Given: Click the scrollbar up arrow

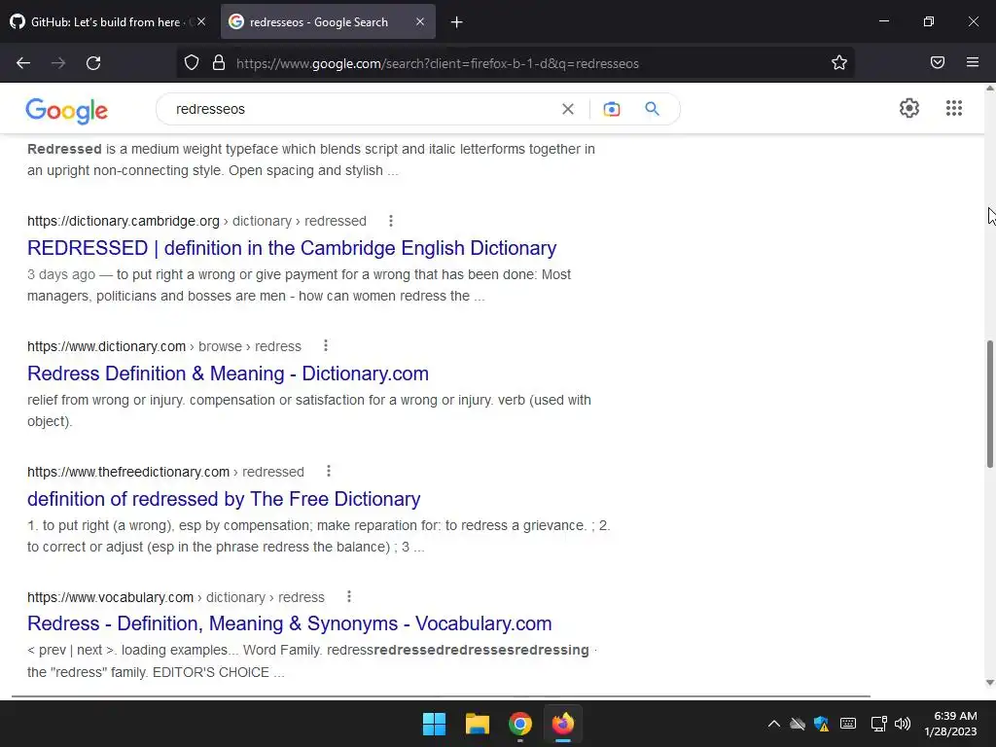Looking at the screenshot, I should [989, 89].
